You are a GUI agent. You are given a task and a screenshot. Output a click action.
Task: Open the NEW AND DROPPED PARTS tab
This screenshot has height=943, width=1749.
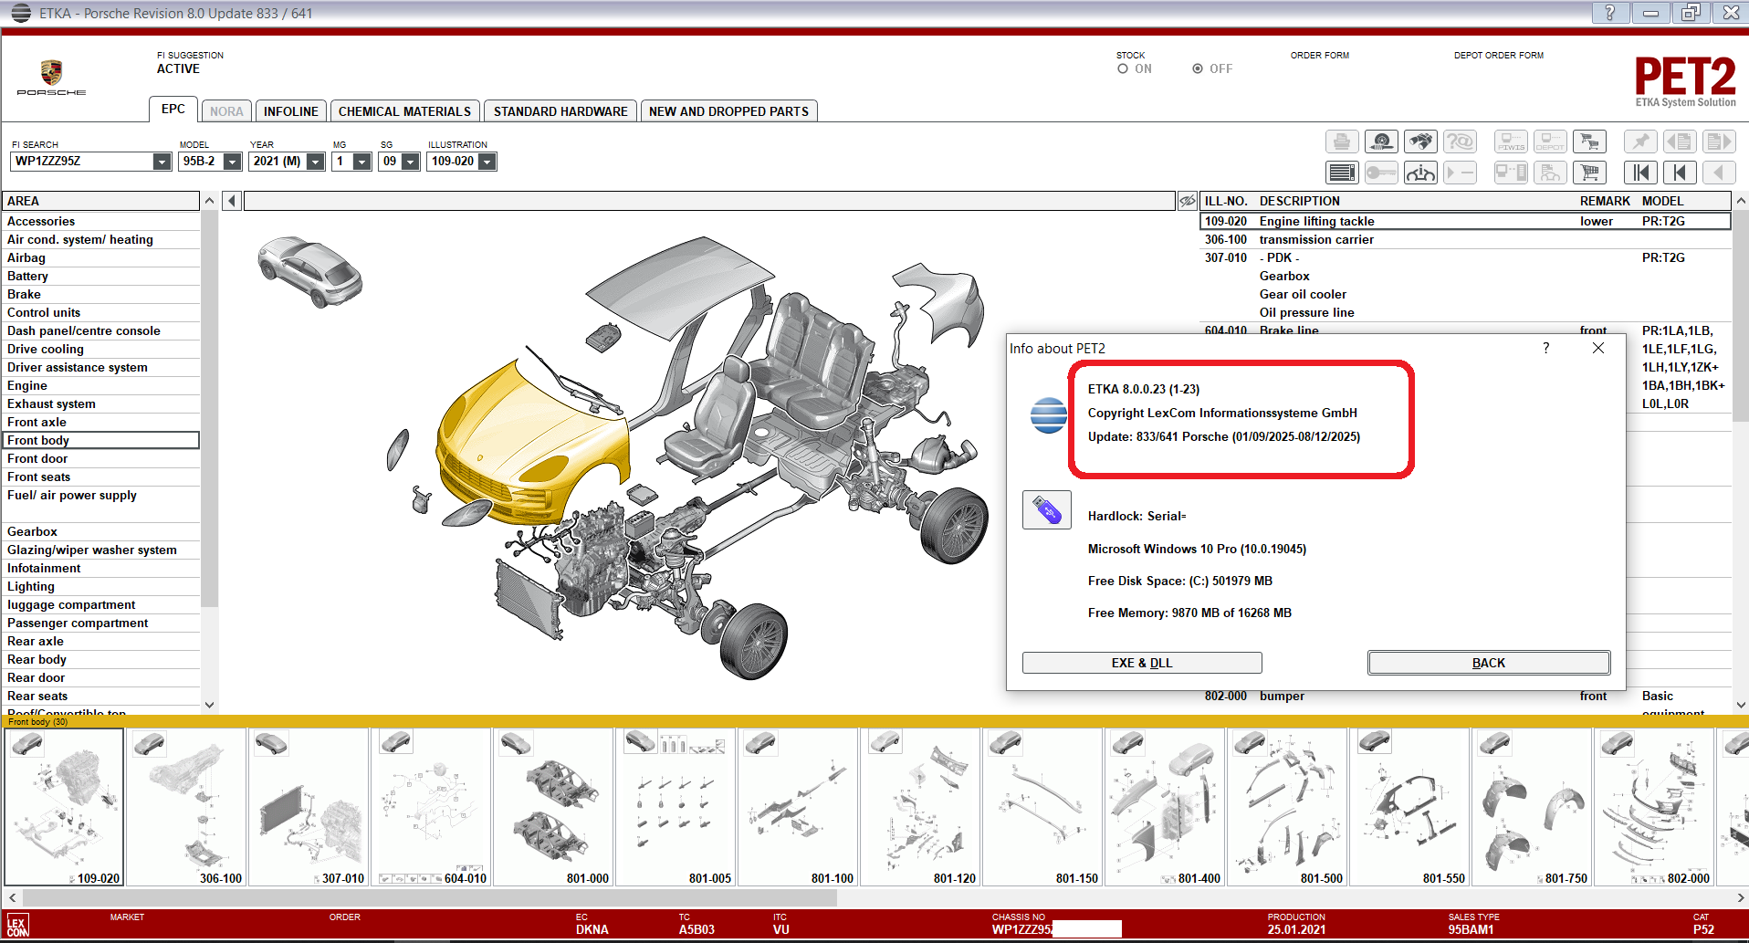(728, 111)
